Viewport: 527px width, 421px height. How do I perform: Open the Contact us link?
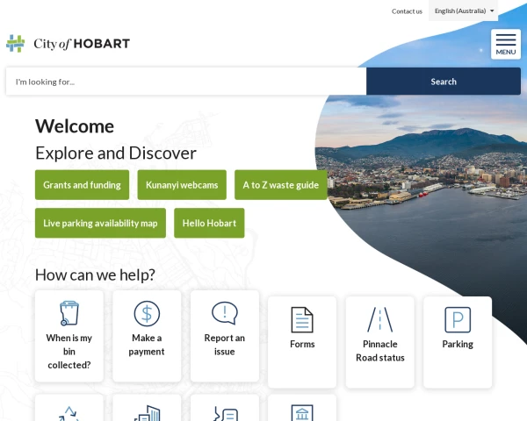(x=407, y=11)
